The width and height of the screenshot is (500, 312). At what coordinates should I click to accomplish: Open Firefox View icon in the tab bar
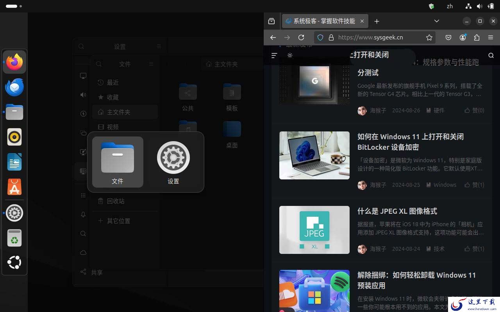pos(271,21)
